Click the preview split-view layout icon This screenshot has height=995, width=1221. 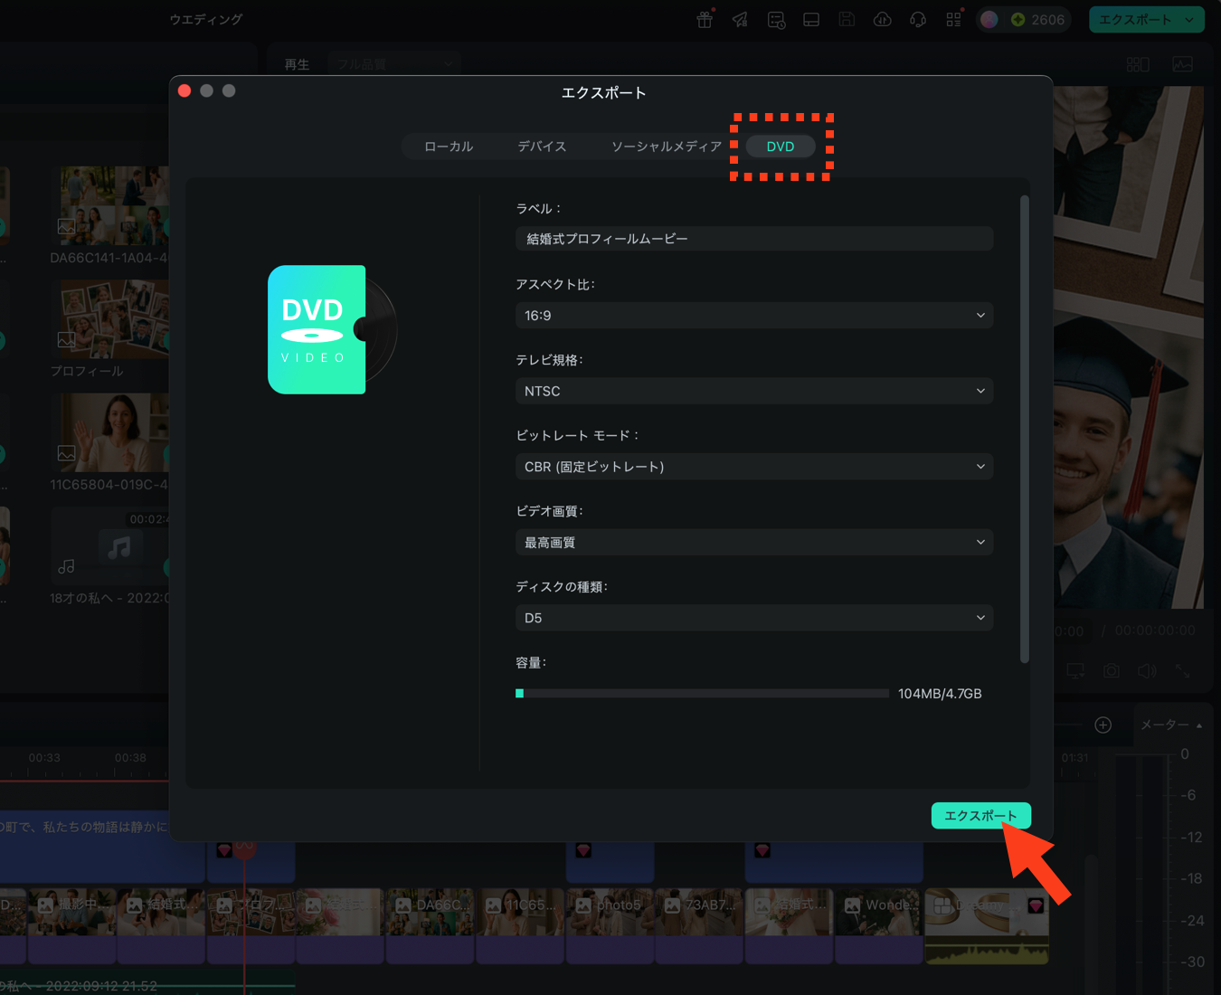click(1138, 64)
